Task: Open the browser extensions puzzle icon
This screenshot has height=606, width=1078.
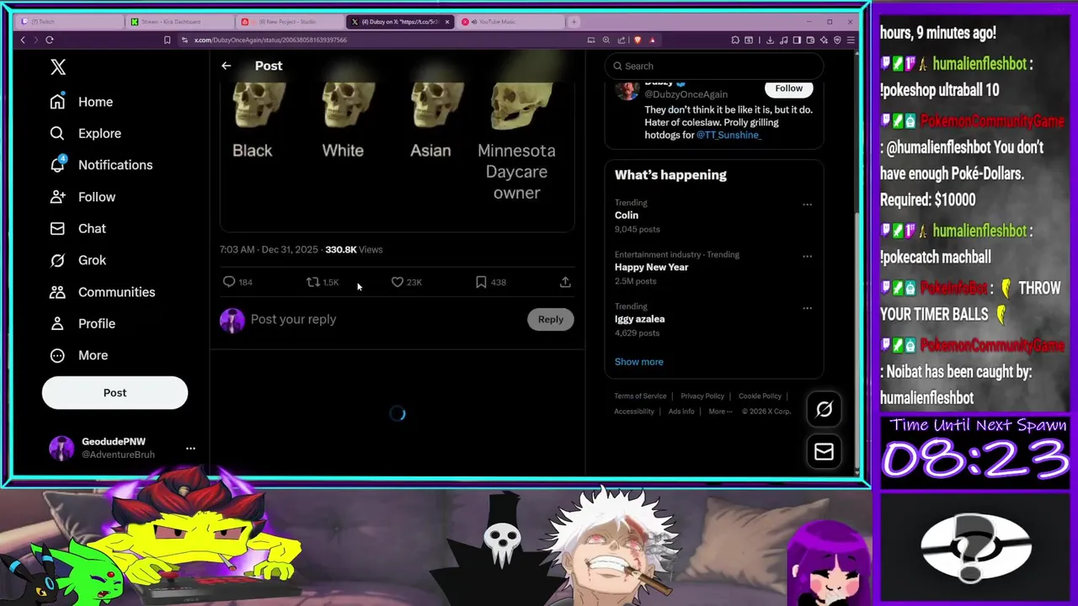Action: [735, 40]
